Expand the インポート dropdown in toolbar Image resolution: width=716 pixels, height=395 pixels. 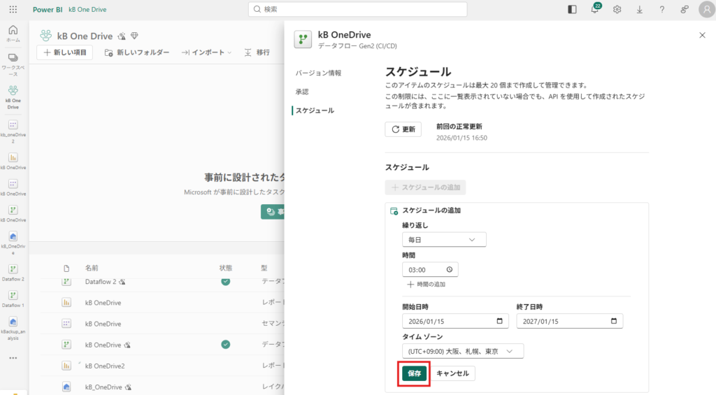coord(206,52)
